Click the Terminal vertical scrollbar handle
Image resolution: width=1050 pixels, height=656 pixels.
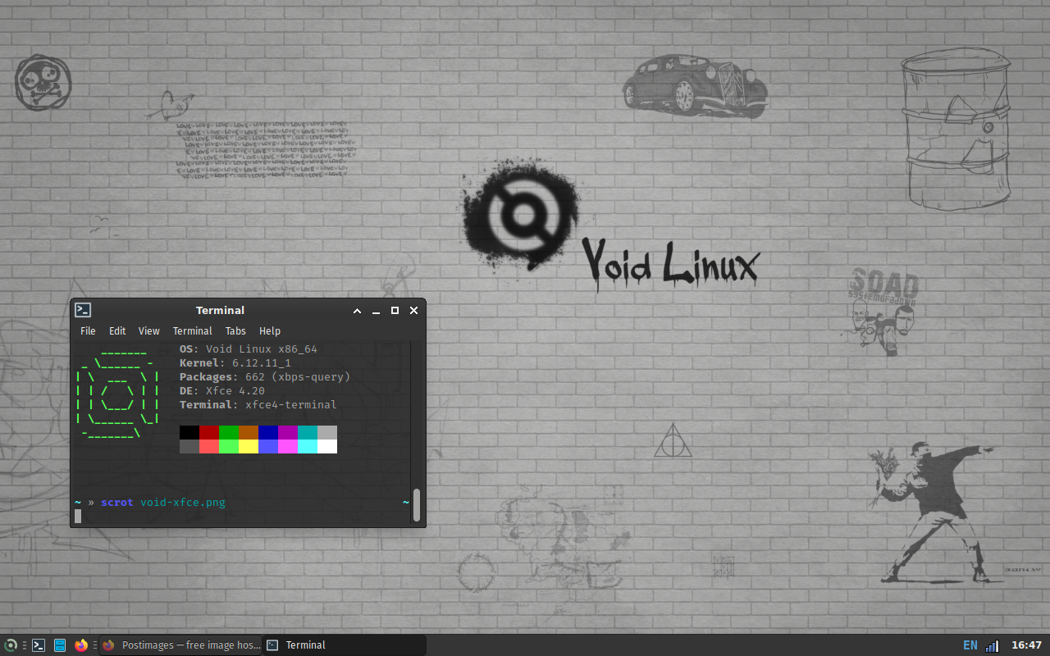(x=417, y=505)
